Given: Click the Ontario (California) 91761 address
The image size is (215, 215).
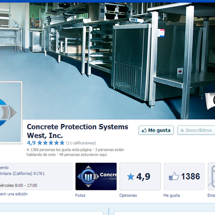Looking at the screenshot, I should tap(22, 174).
